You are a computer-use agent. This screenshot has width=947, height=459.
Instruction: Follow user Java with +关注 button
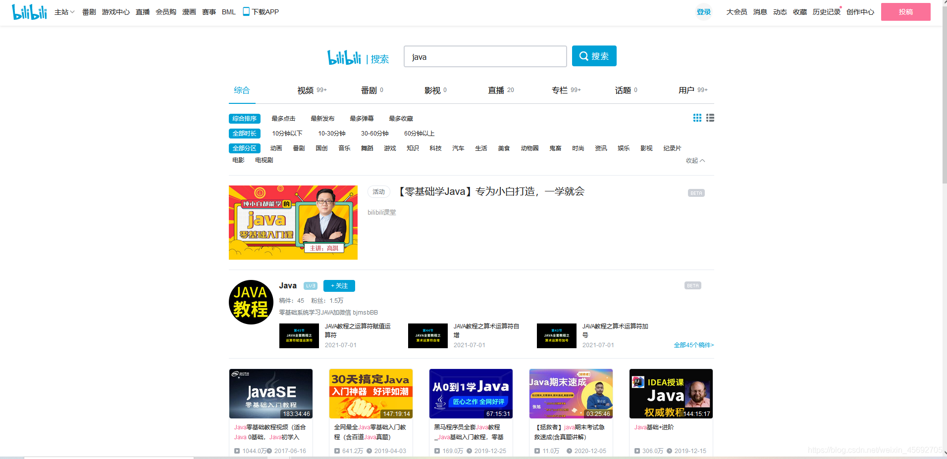339,286
